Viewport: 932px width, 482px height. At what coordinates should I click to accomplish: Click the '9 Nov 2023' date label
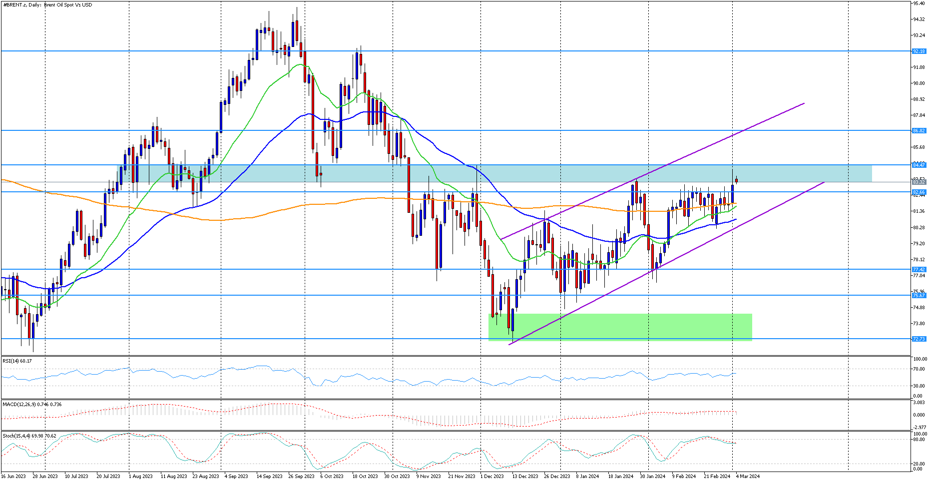coord(429,477)
